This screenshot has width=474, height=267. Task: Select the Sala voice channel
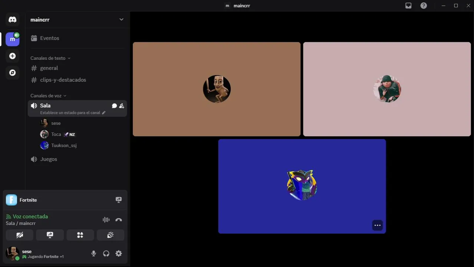[x=78, y=108]
